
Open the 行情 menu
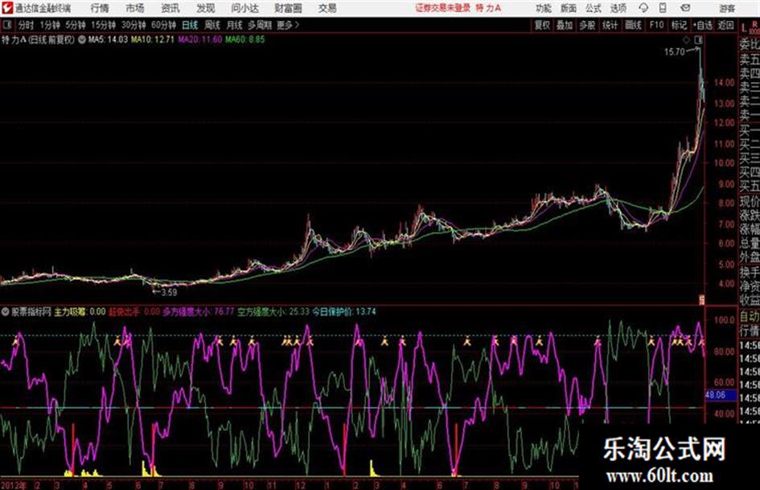click(100, 8)
